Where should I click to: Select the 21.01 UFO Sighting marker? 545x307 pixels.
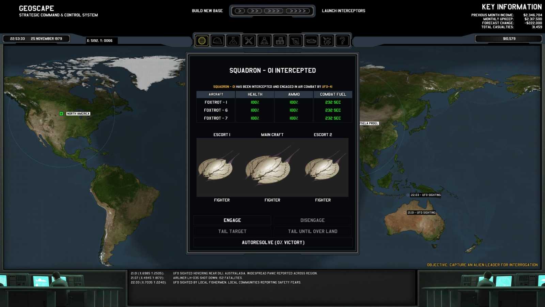point(405,213)
